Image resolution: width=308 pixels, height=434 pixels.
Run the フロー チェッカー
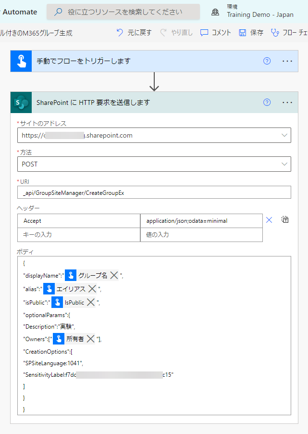click(x=289, y=33)
